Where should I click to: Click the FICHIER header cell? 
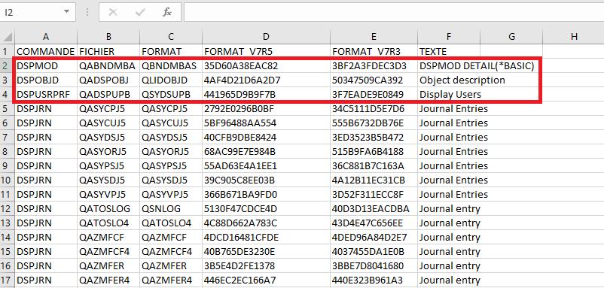click(x=108, y=51)
